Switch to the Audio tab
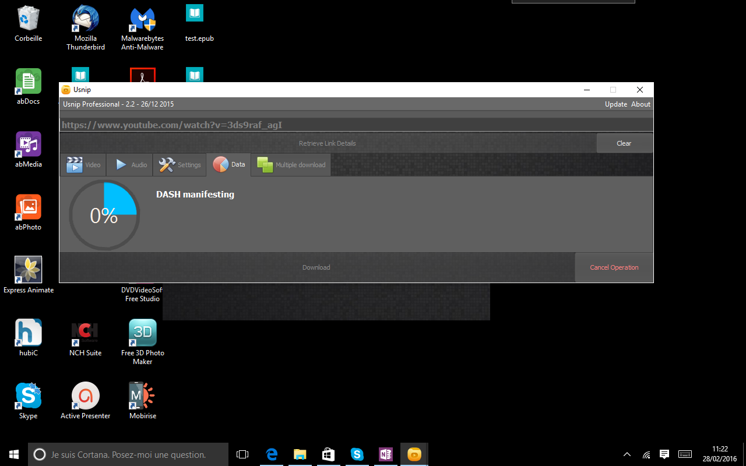The image size is (746, 466). (129, 165)
